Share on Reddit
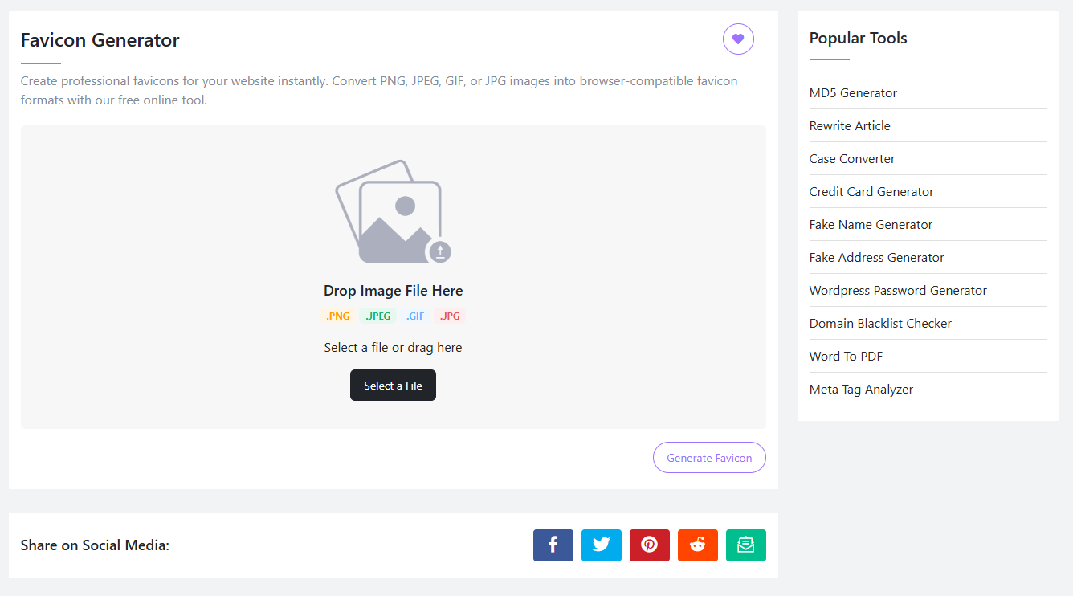The image size is (1073, 596). click(x=697, y=545)
